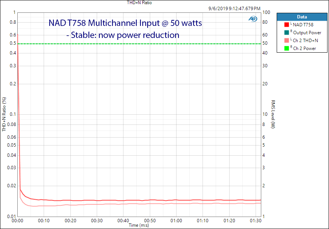The image size is (329, 229).
Task: Click the green Ch 2 Power swatch
Action: [x=286, y=49]
